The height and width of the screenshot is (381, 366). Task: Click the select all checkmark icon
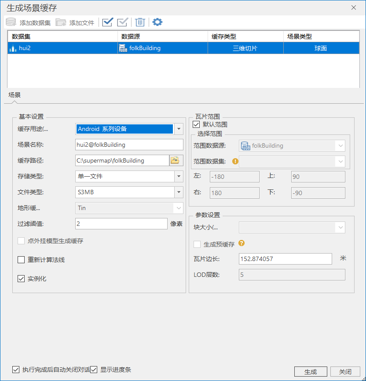107,22
